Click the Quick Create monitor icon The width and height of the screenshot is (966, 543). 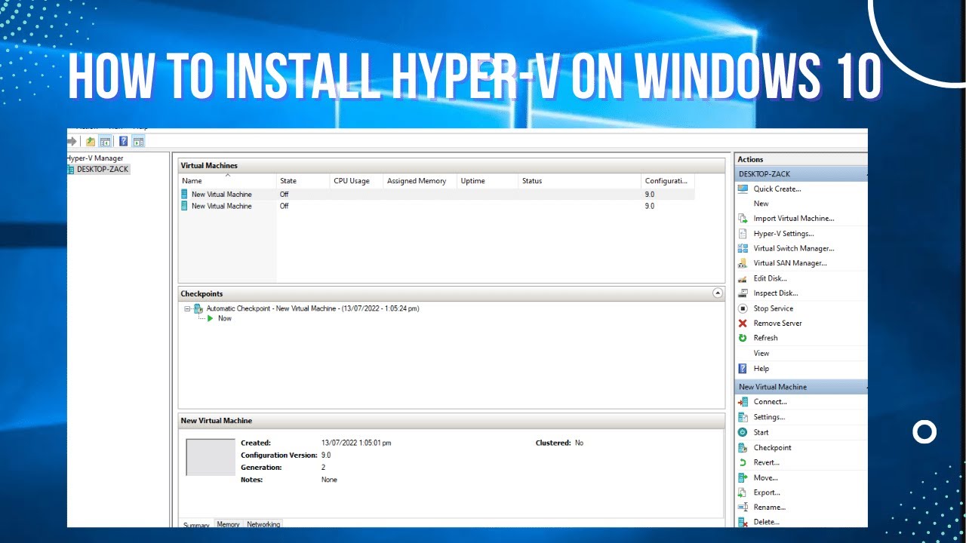[x=743, y=189]
